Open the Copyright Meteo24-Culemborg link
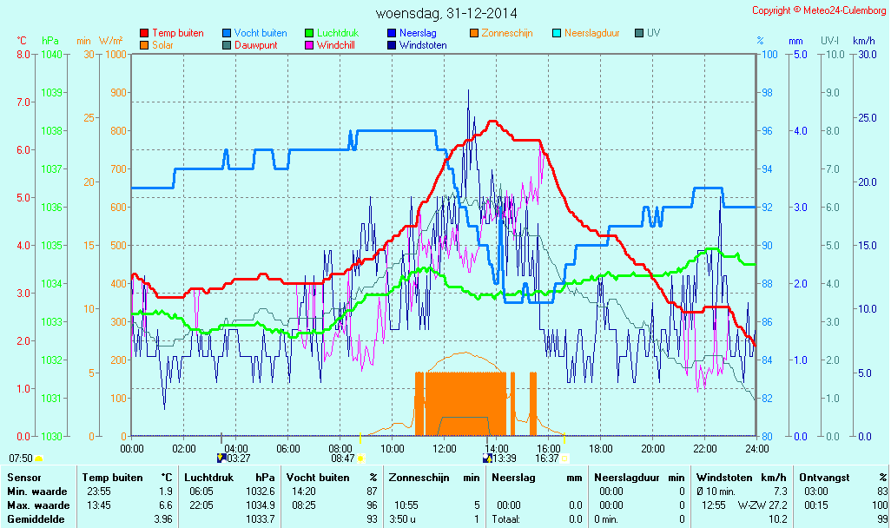Viewport: 891px width, 528px height. 818,10
